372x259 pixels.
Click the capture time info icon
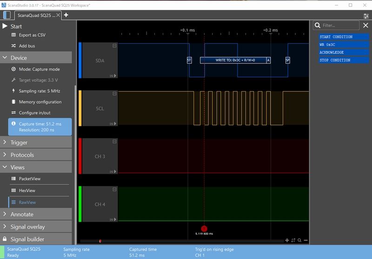[14, 123]
